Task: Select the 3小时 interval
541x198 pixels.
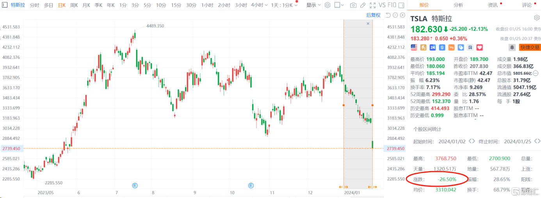Action: [x=241, y=5]
